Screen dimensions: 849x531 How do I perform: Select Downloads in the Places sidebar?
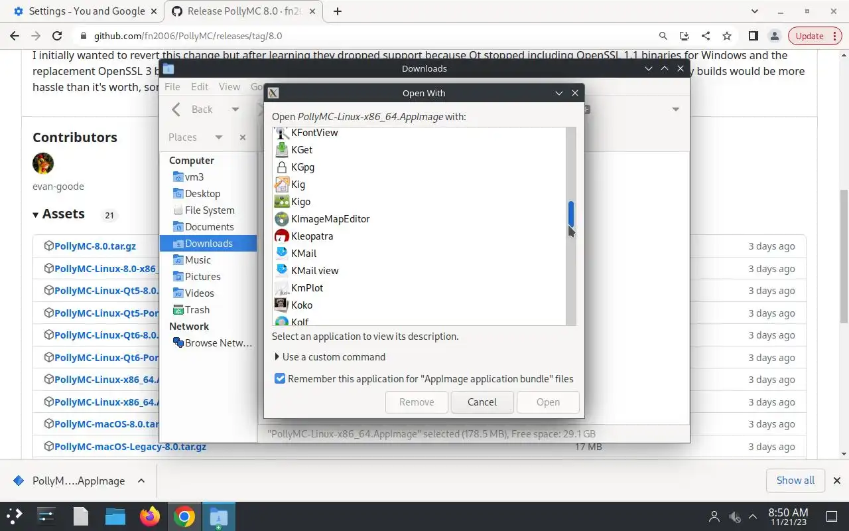click(208, 244)
